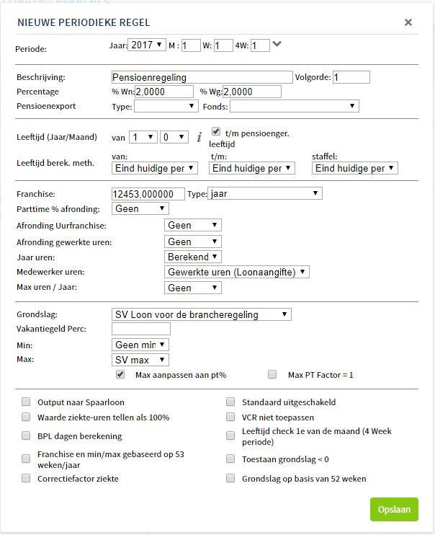The width and height of the screenshot is (435, 535).
Task: Open the Jaar uren Berekend dropdown
Action: click(192, 257)
